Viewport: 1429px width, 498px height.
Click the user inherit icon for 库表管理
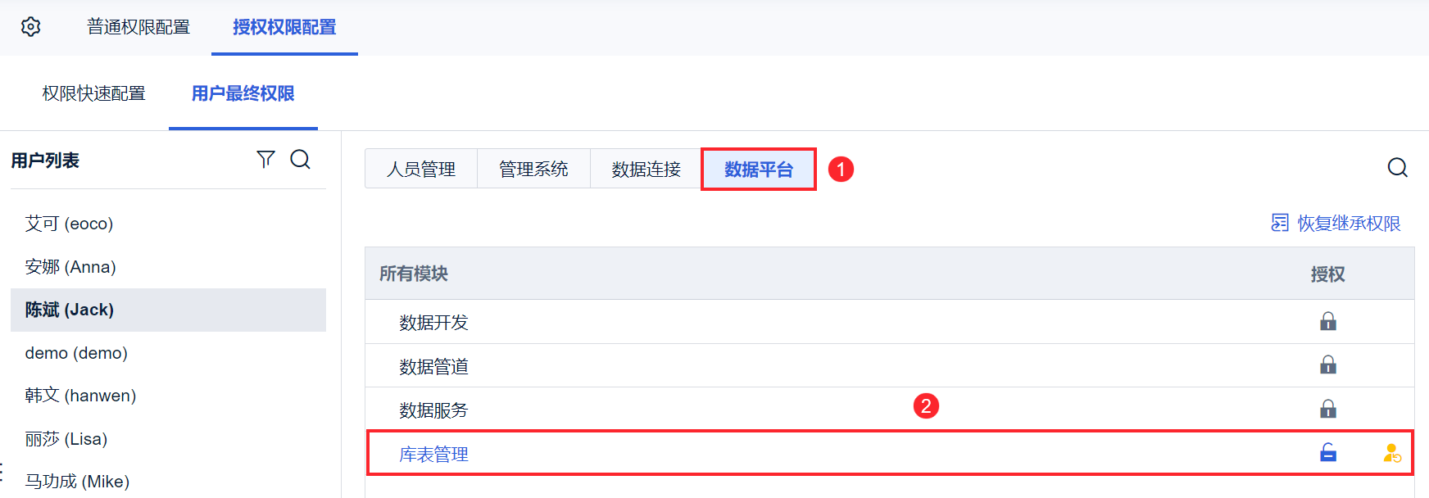[1391, 453]
